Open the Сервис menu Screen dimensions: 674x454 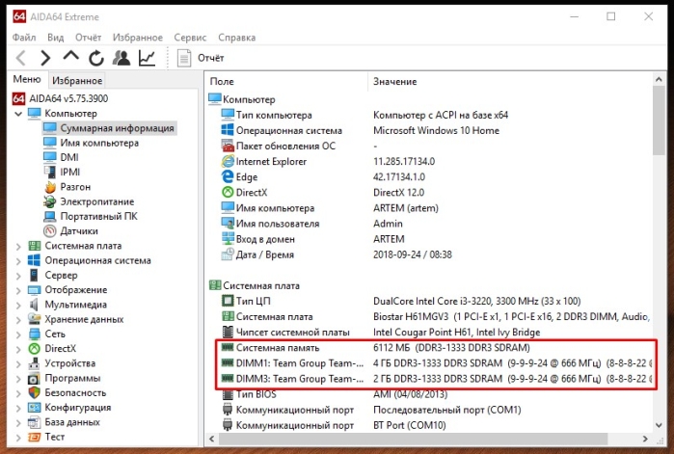pyautogui.click(x=190, y=38)
